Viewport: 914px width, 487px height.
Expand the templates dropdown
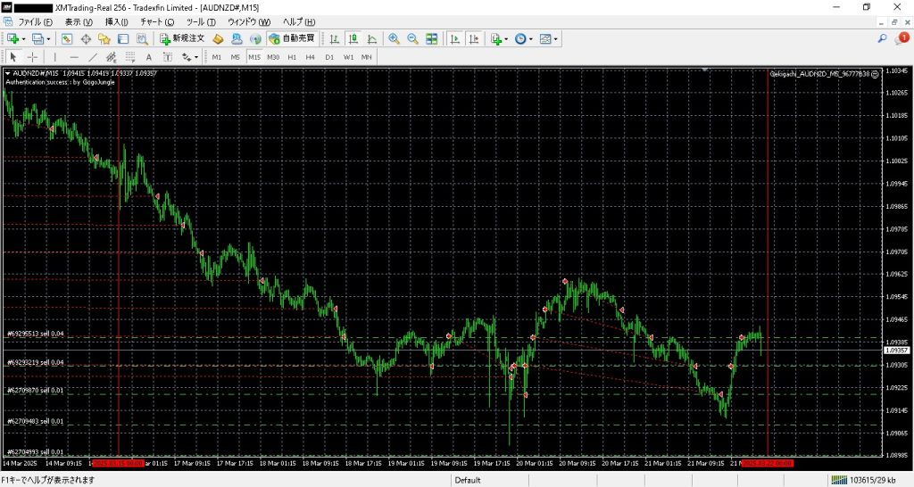coord(556,39)
